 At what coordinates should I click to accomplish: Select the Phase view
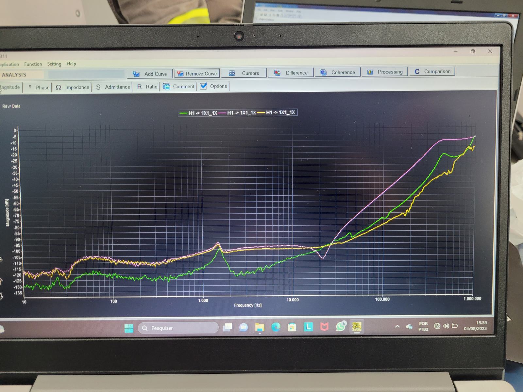[39, 87]
